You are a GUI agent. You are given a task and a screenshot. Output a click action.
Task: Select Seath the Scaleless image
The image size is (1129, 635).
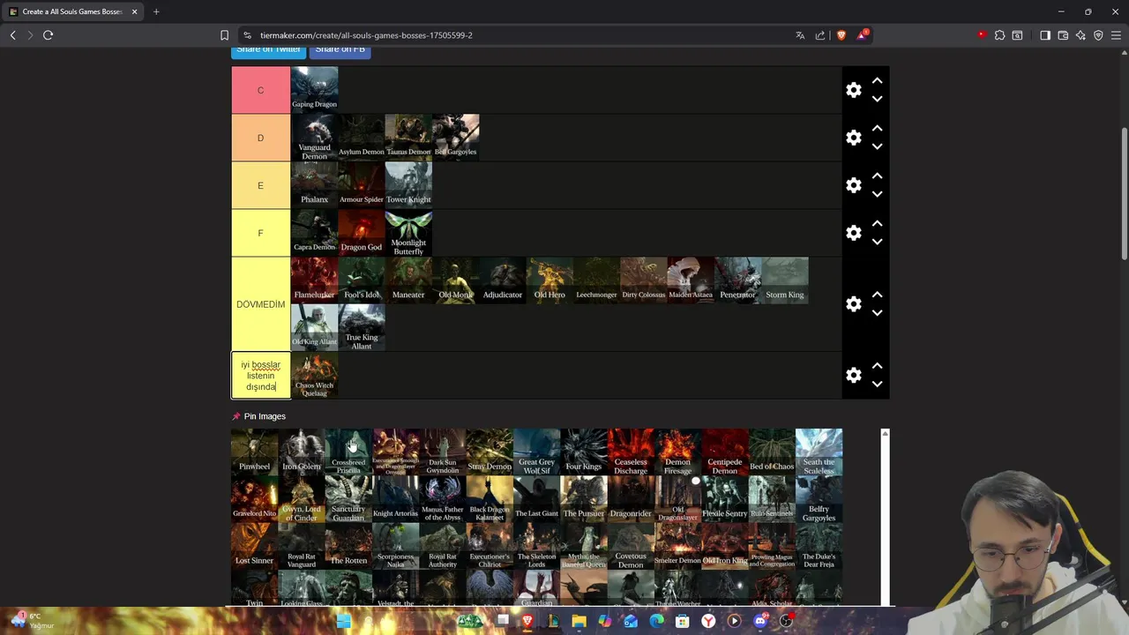pos(819,452)
